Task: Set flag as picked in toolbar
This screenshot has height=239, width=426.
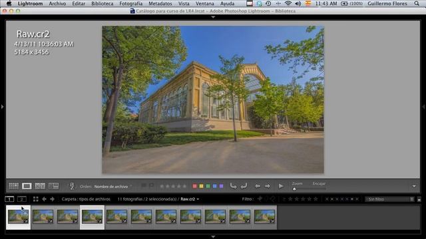Action: [x=144, y=186]
